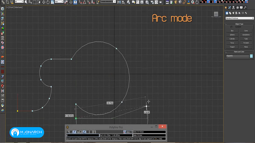Screen dimensions: 255x143
Task: Open Render Setup
Action: click(x=152, y=2)
